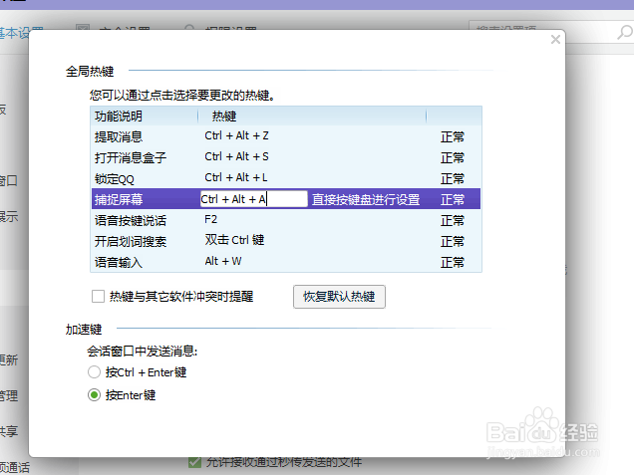This screenshot has height=475, width=634.
Task: Enable 热键与其它软件冲突时提醒 checkbox
Action: pyautogui.click(x=98, y=296)
